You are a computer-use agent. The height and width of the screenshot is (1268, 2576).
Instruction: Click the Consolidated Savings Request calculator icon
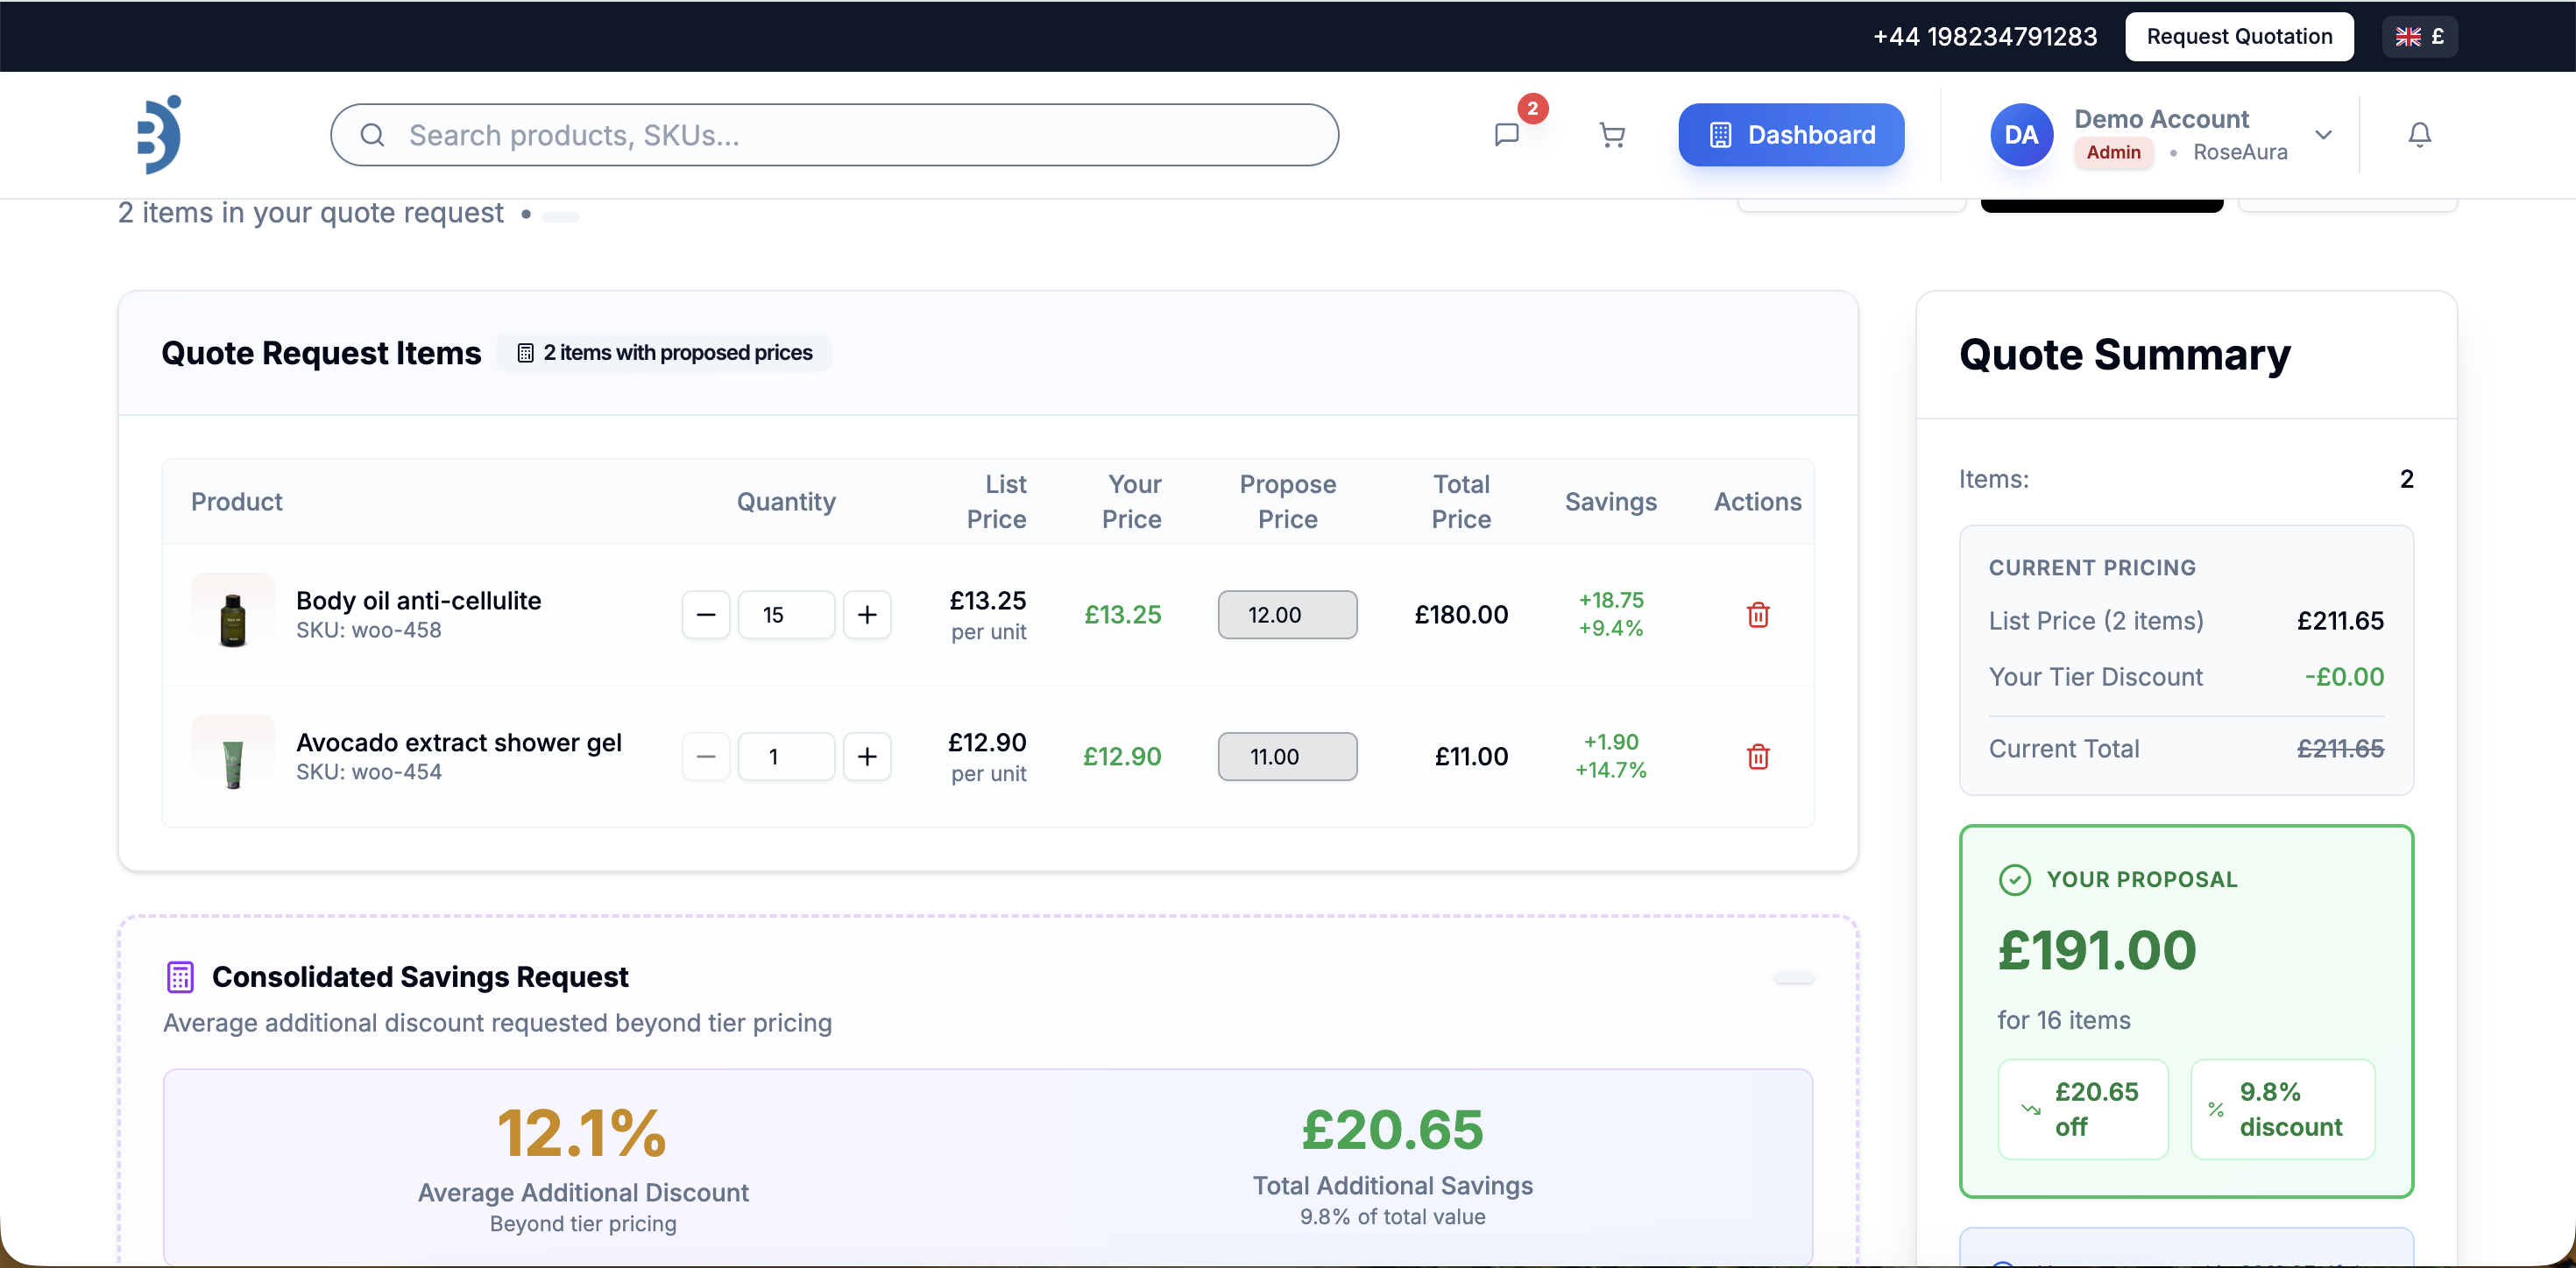pos(179,977)
